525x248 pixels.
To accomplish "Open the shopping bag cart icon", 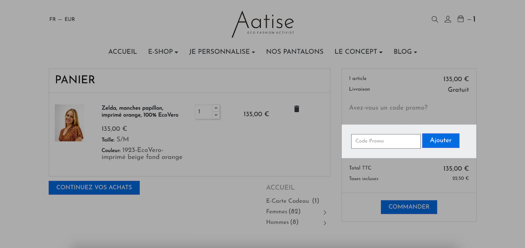I will (461, 19).
